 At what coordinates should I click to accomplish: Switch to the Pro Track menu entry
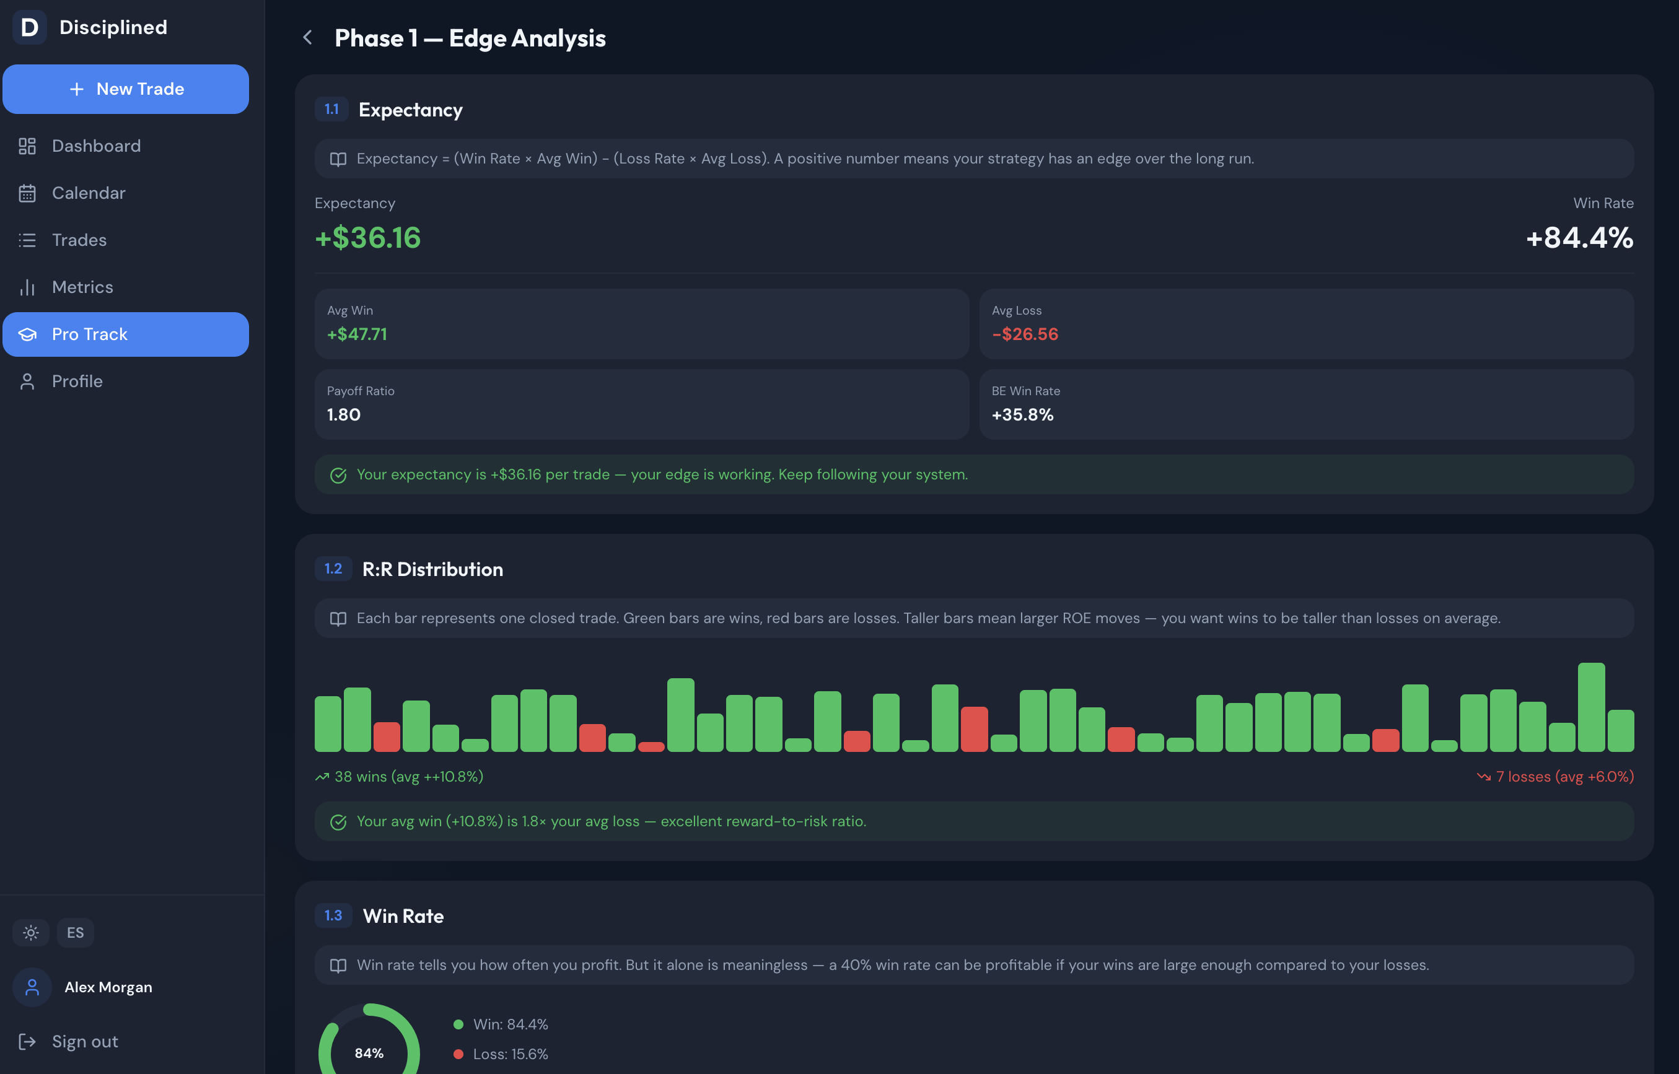click(89, 334)
